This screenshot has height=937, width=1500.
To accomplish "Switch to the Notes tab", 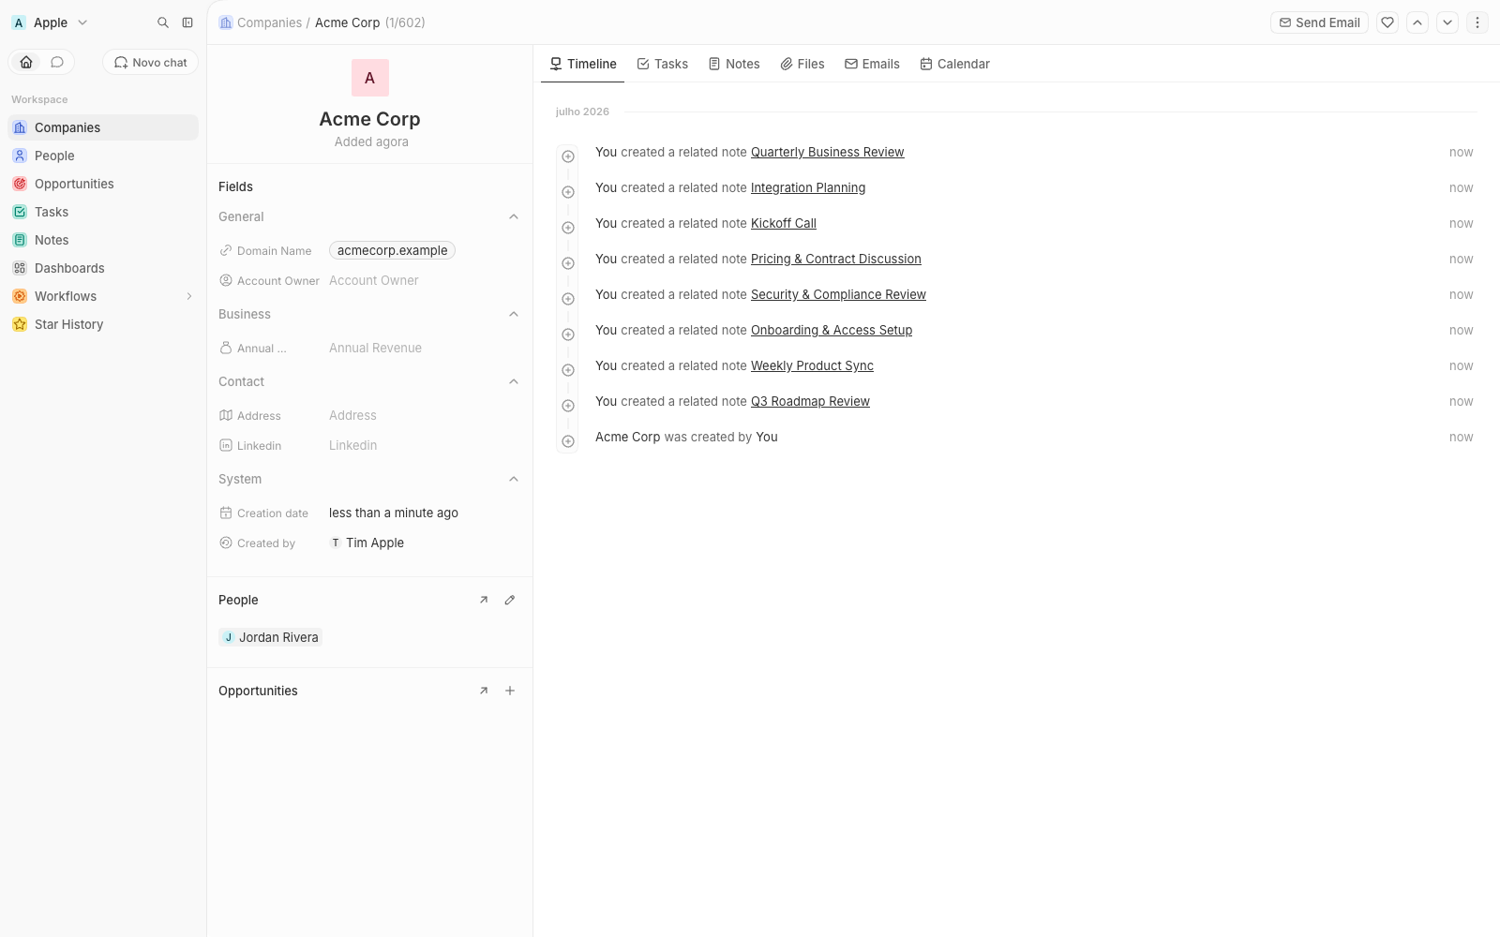I will [734, 64].
